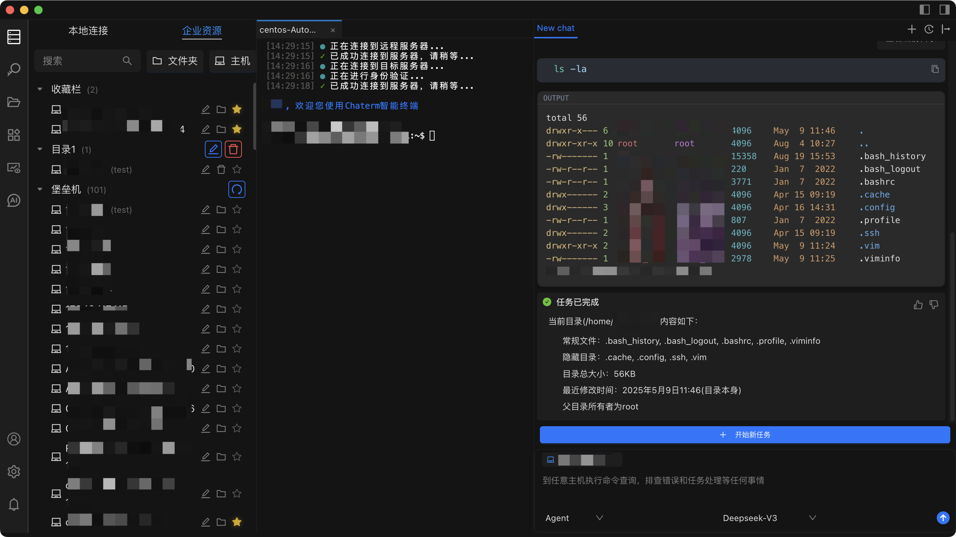The height and width of the screenshot is (537, 956).
Task: Star the first test host under 堡垒机
Action: 237,210
